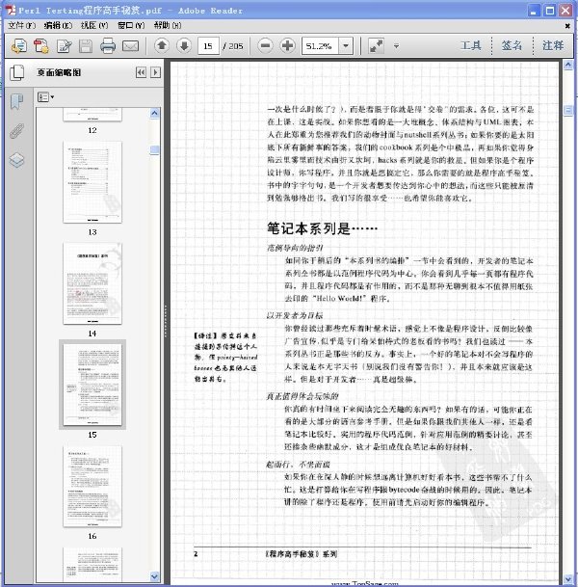Maximize the Adobe Reader window

(549, 11)
